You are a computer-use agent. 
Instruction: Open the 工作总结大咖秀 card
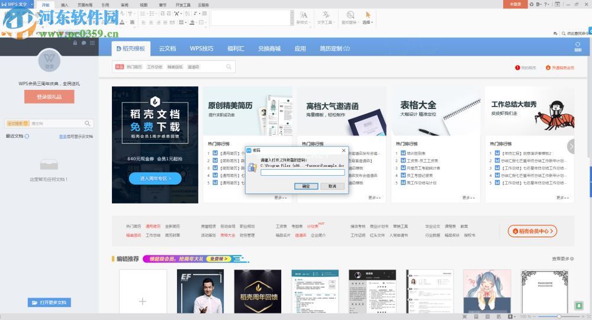click(530, 111)
